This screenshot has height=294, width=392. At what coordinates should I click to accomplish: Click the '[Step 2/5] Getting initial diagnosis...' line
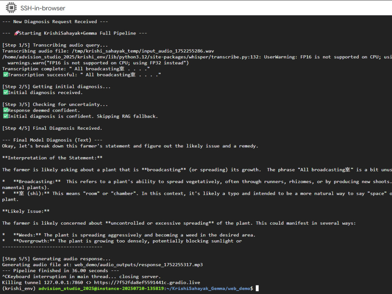tap(56, 87)
